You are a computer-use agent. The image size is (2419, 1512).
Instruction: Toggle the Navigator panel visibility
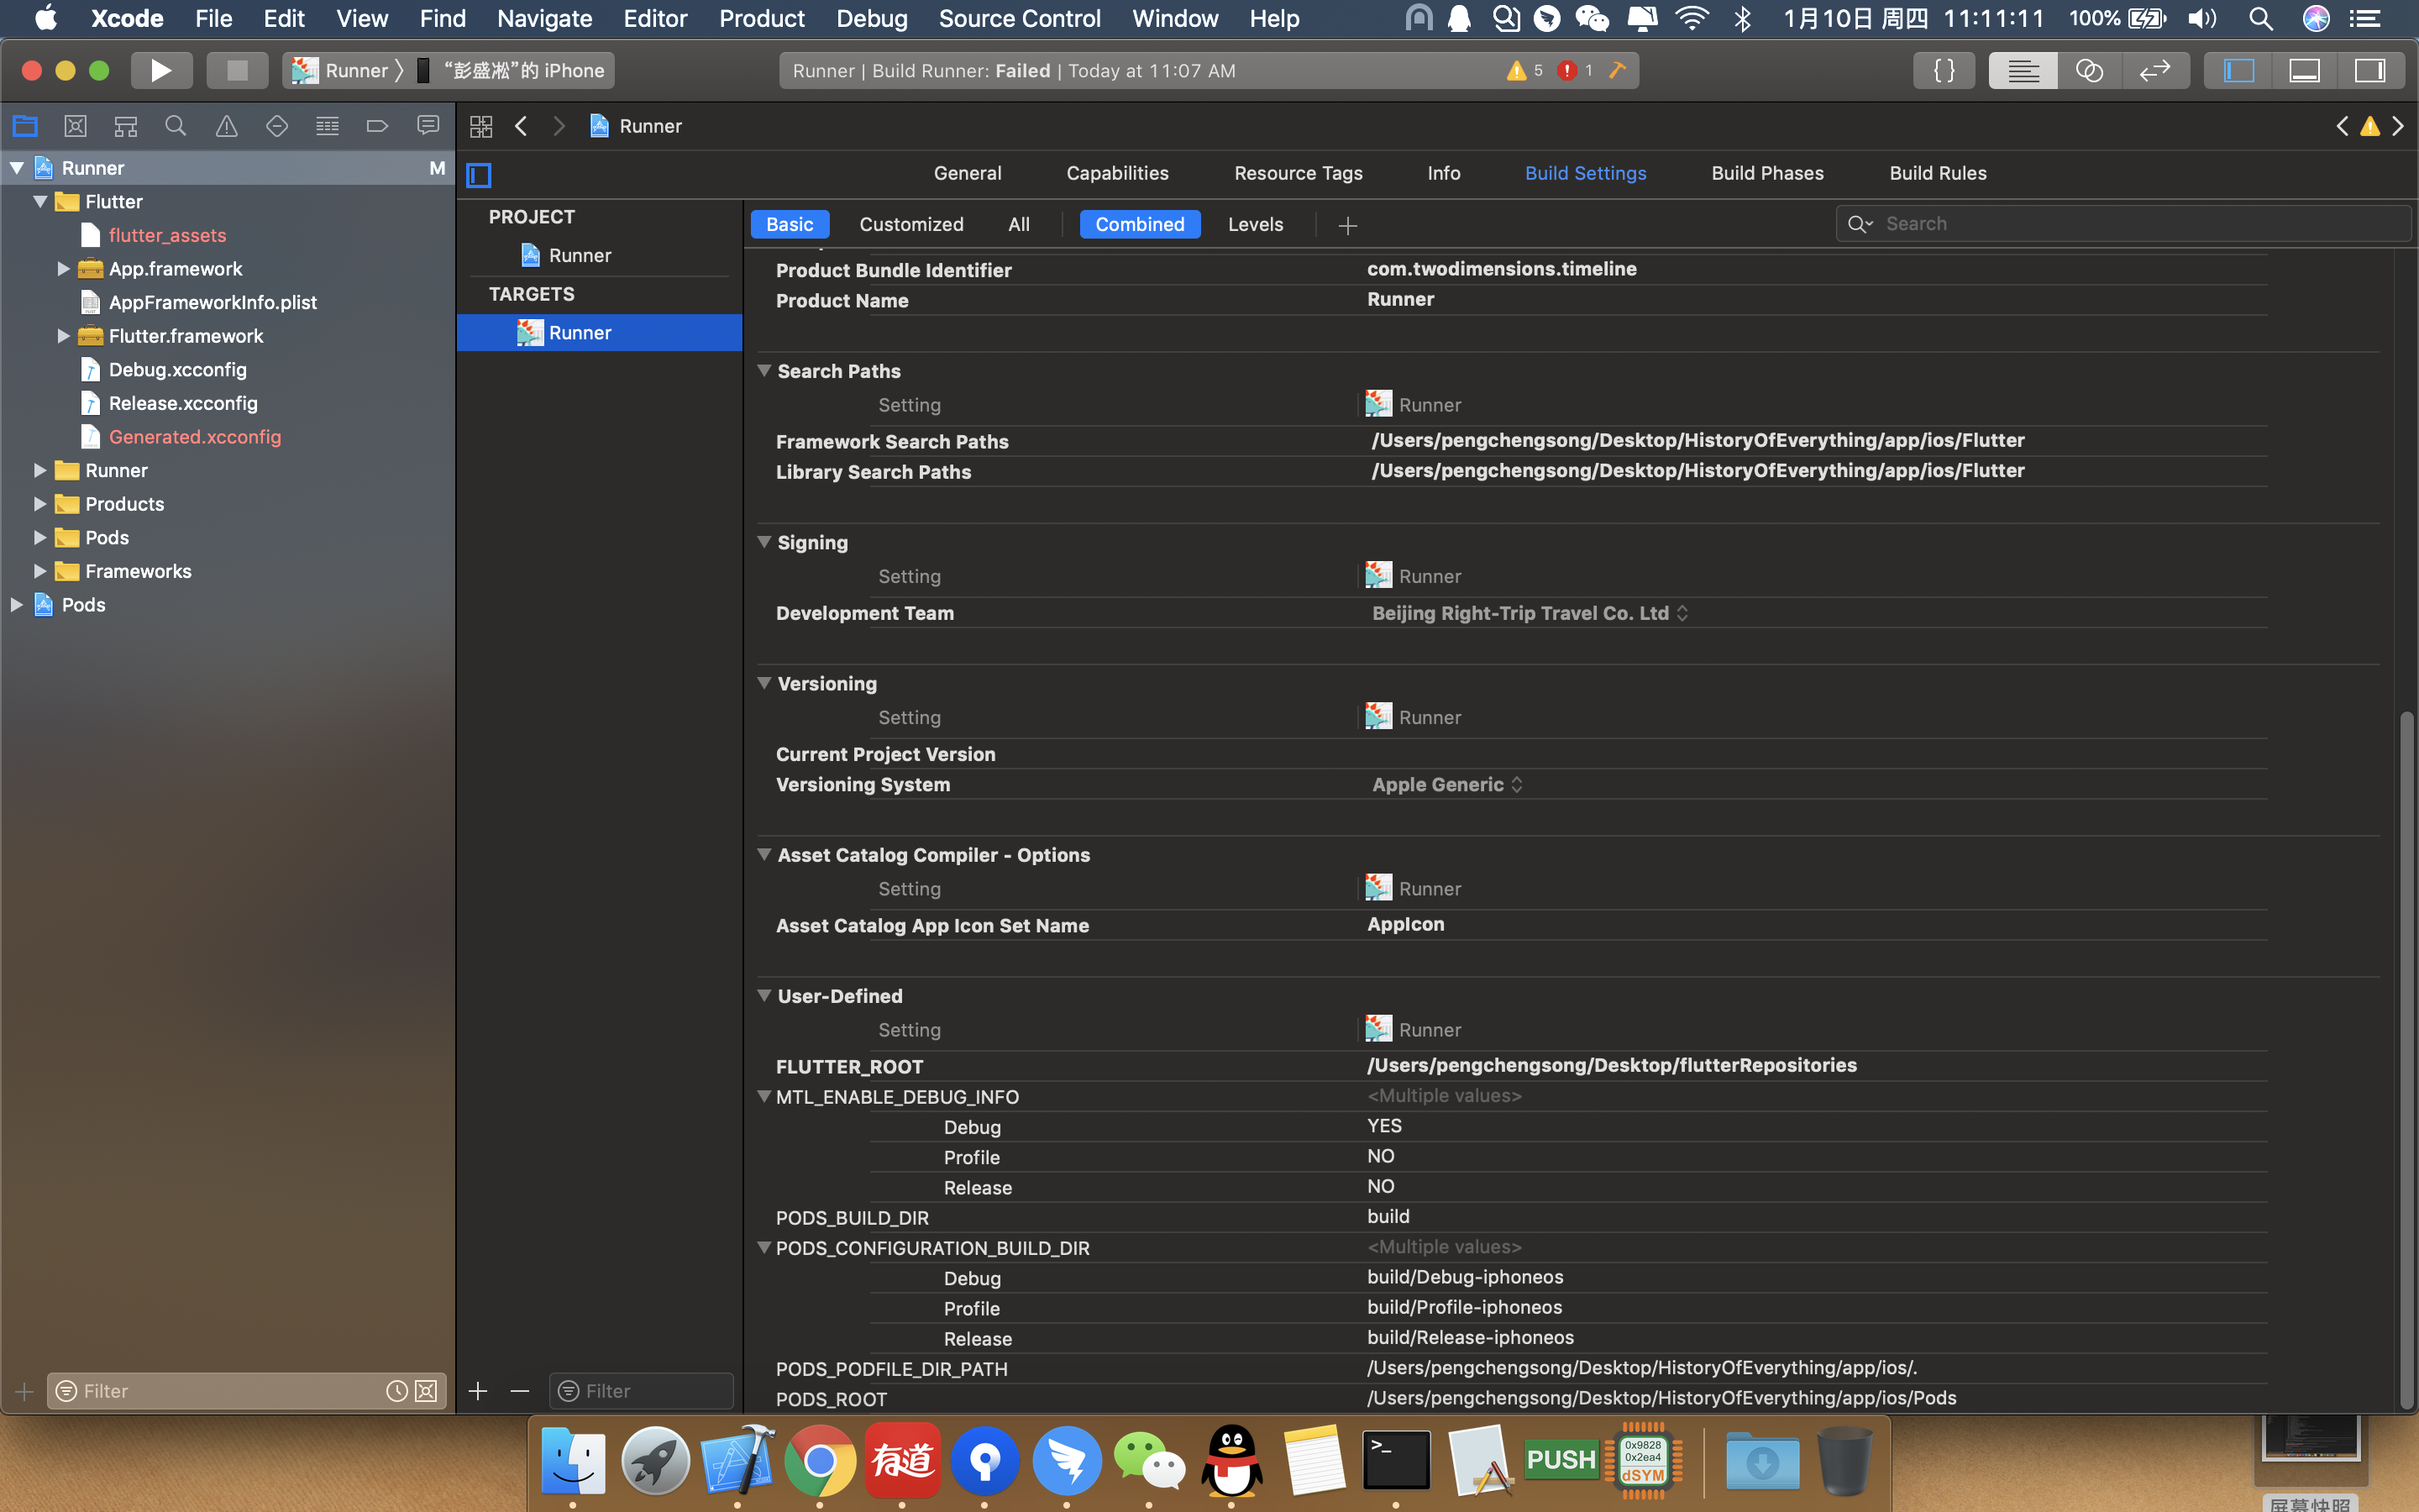tap(2239, 71)
